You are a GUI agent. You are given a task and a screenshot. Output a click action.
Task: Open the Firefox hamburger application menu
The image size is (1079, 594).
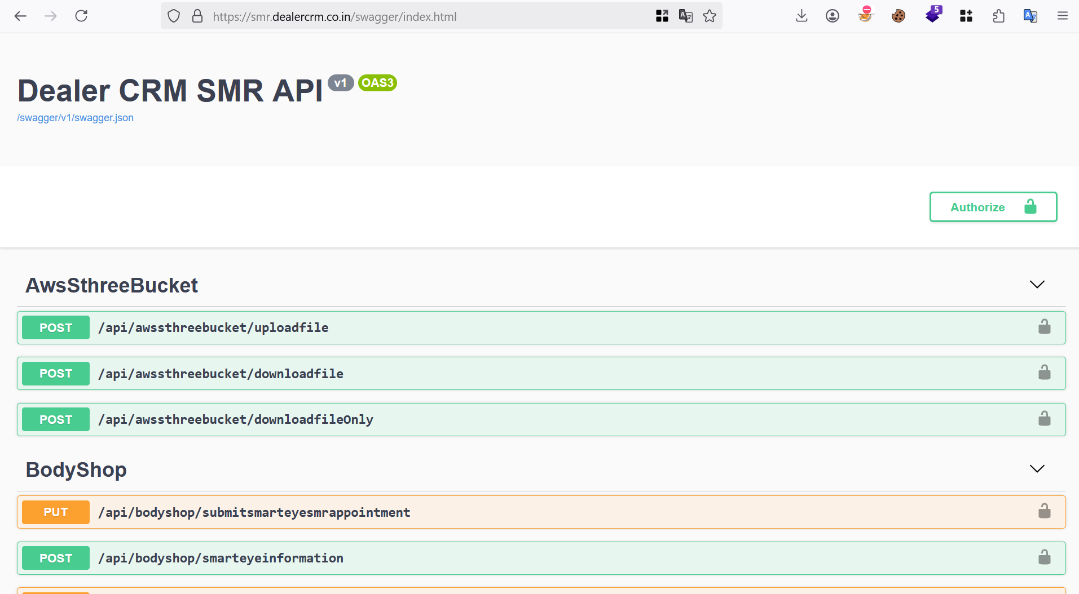[x=1063, y=16]
